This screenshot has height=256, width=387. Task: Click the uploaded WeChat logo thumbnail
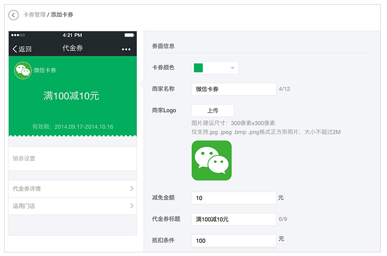click(212, 161)
